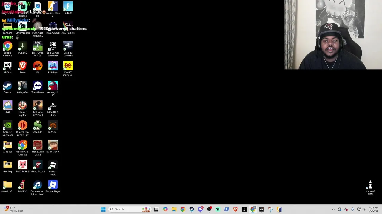This screenshot has height=214, width=382.
Task: Show hidden system tray icons
Action: (x=333, y=209)
